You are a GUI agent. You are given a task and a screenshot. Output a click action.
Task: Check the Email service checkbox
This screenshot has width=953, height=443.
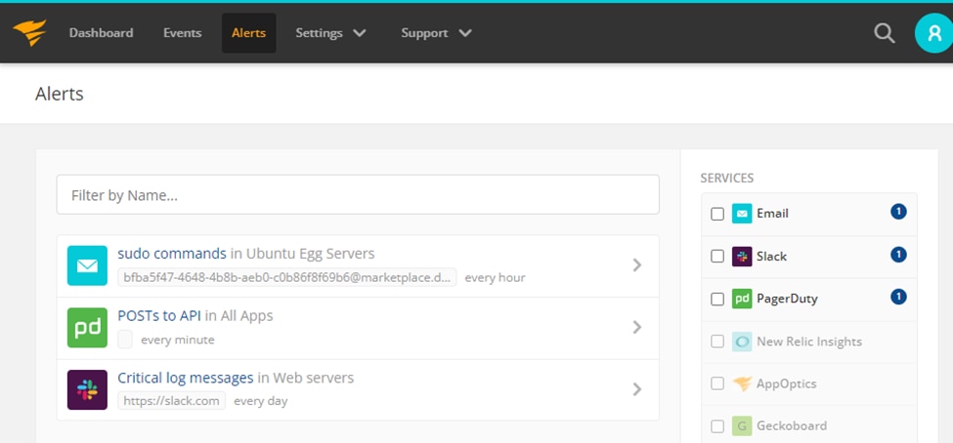(x=717, y=215)
